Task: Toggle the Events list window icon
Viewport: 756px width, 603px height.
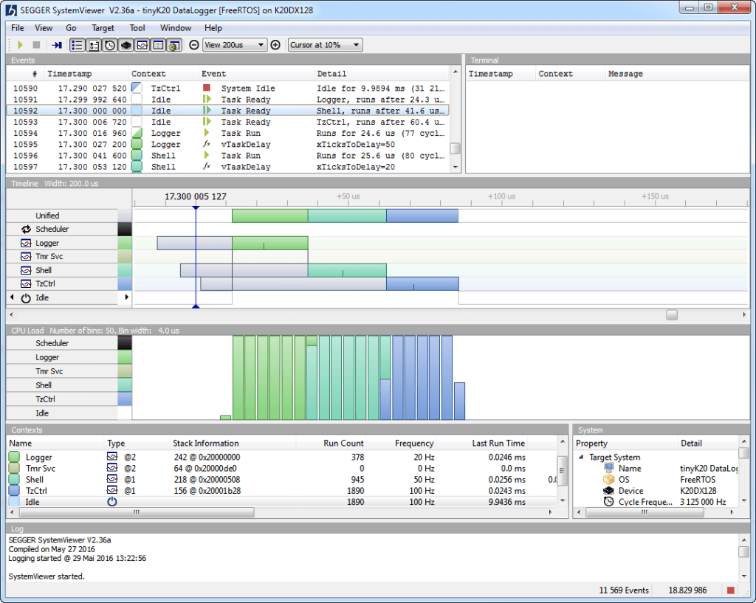Action: click(77, 45)
